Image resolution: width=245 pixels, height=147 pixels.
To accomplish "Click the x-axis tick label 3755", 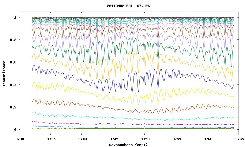I will [177, 139].
